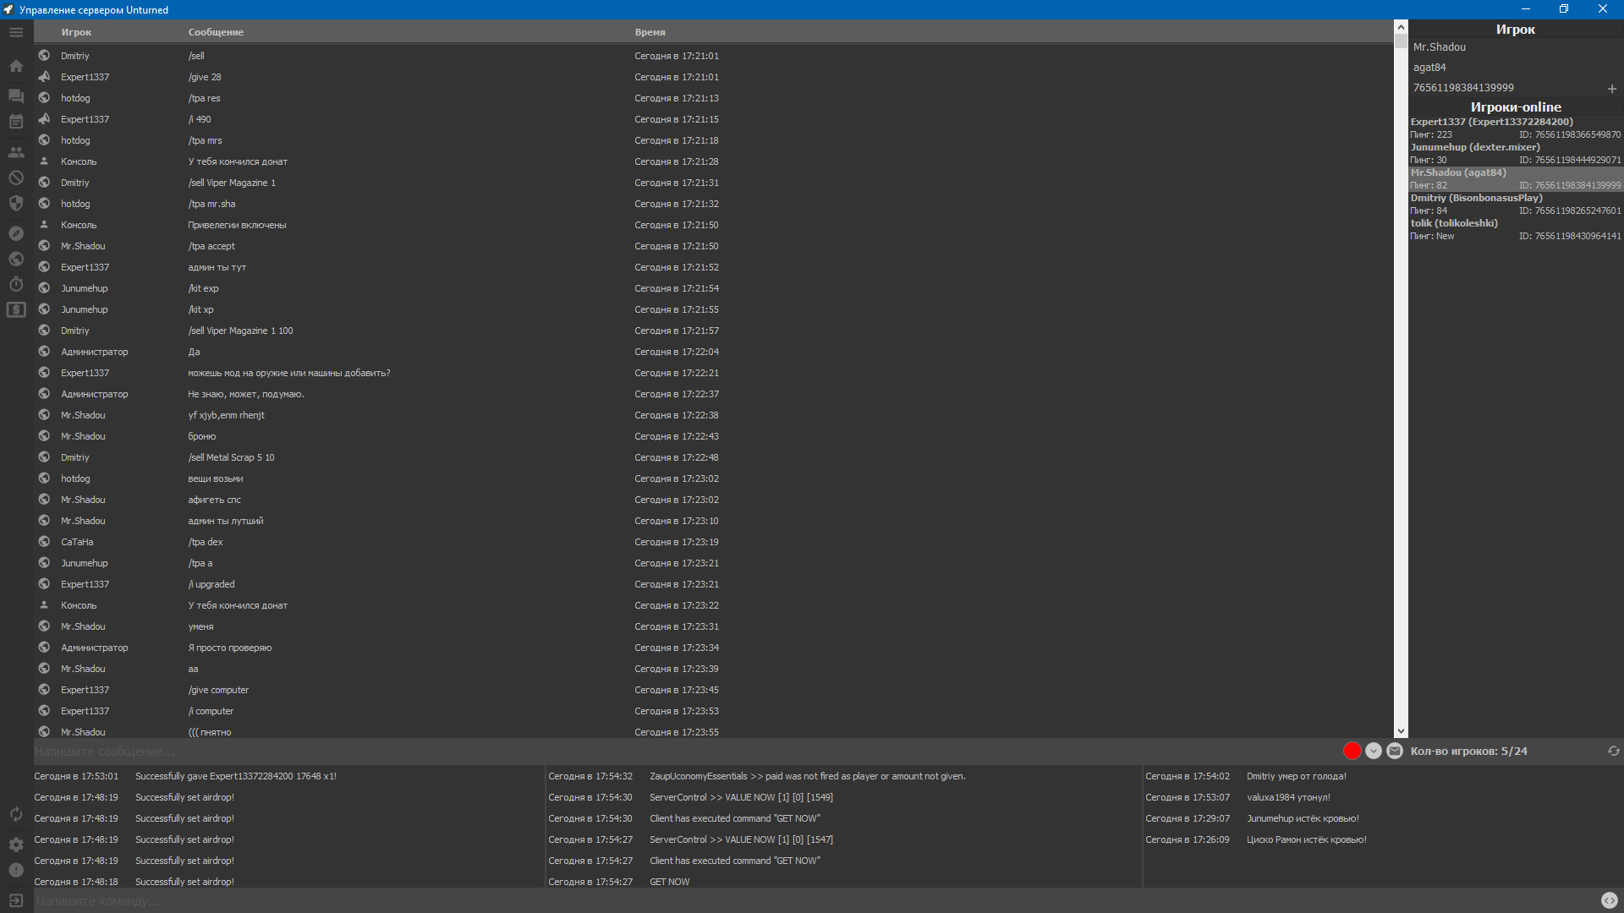
Task: Open the dollar economy sidebar icon
Action: tap(16, 309)
